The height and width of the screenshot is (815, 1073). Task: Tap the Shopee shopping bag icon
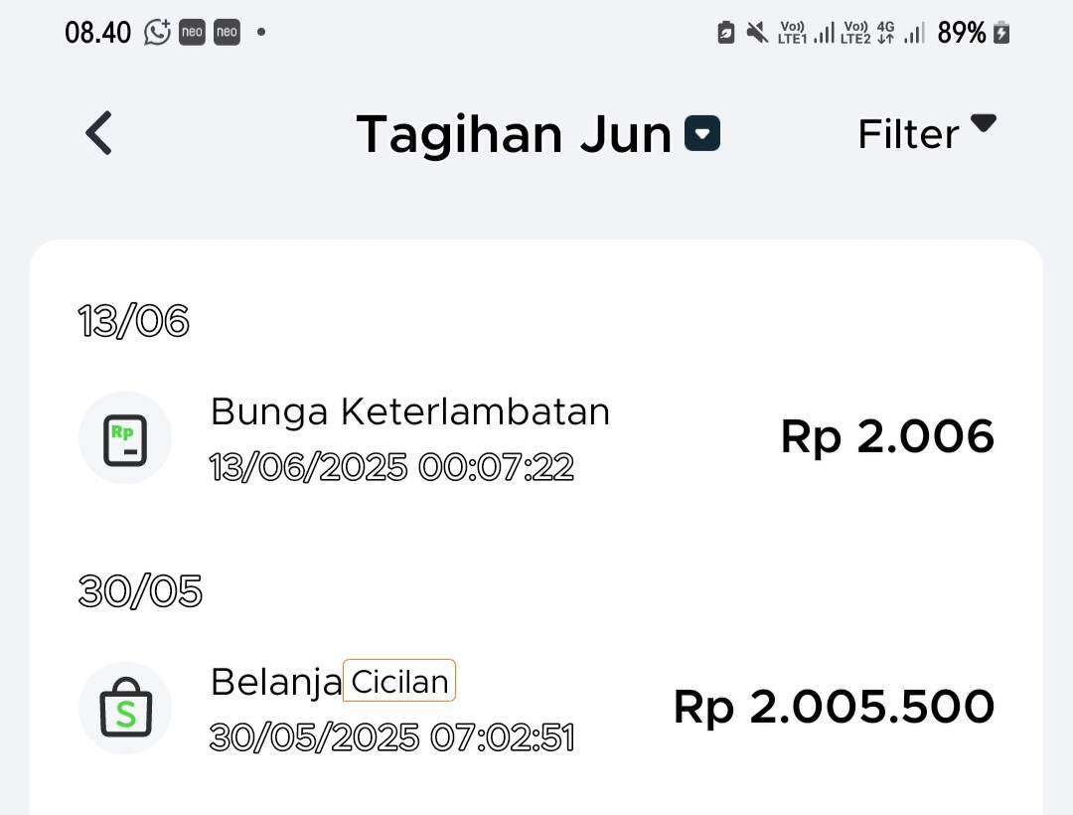pyautogui.click(x=125, y=708)
